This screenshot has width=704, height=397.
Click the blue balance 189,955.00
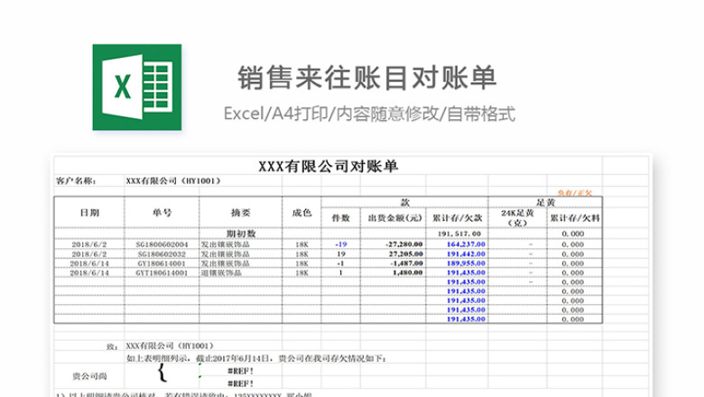click(x=466, y=263)
